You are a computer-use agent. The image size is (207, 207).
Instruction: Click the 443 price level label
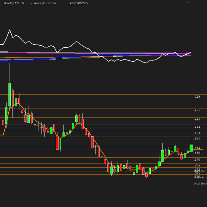tap(197, 119)
